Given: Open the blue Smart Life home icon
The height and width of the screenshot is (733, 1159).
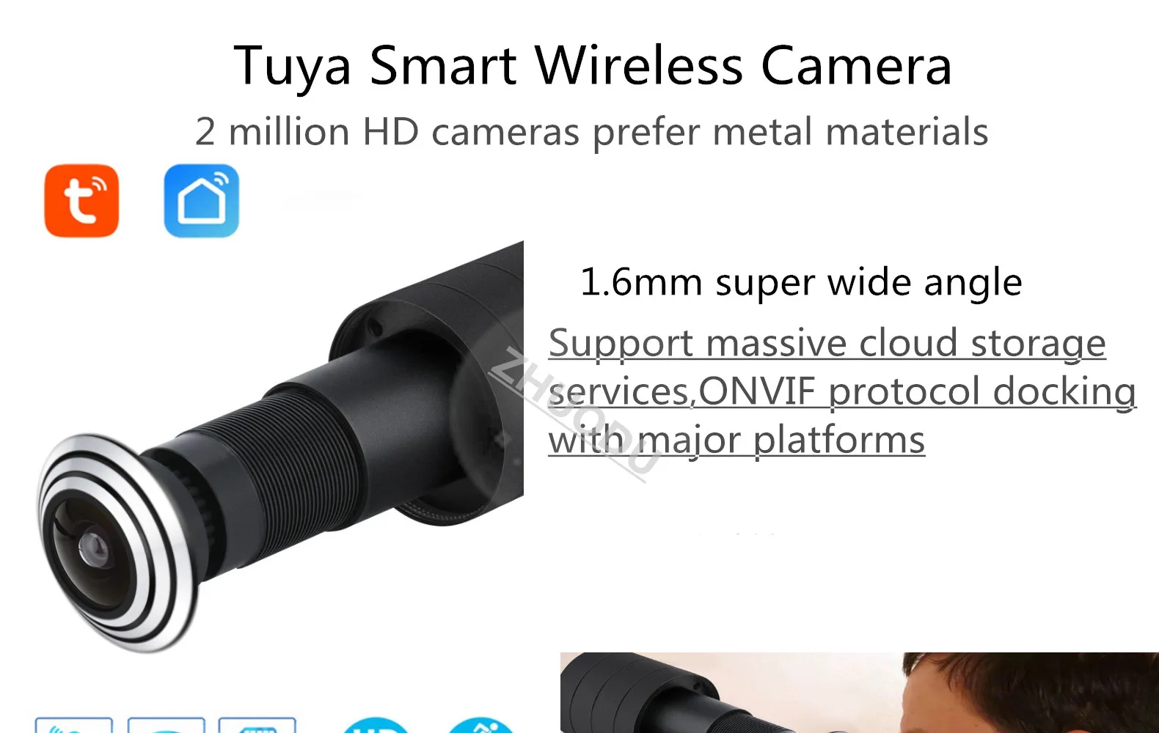Looking at the screenshot, I should [202, 201].
